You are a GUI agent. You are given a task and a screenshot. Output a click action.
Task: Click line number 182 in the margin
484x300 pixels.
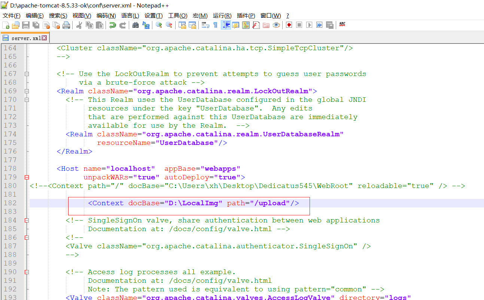coord(10,203)
